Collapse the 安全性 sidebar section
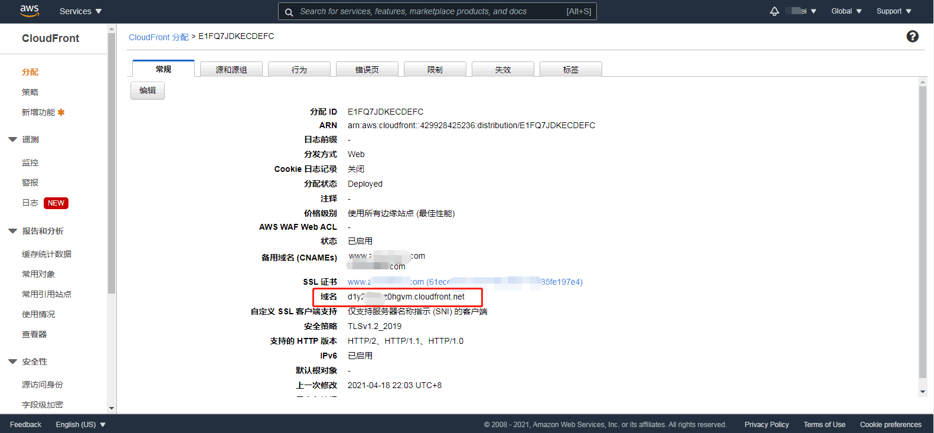Screen dimensions: 934x433 tap(12, 362)
